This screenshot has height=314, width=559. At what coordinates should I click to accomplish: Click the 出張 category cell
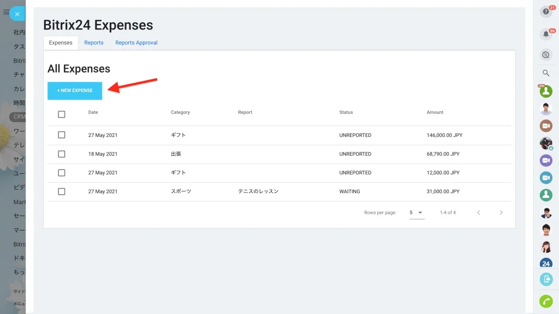(176, 154)
